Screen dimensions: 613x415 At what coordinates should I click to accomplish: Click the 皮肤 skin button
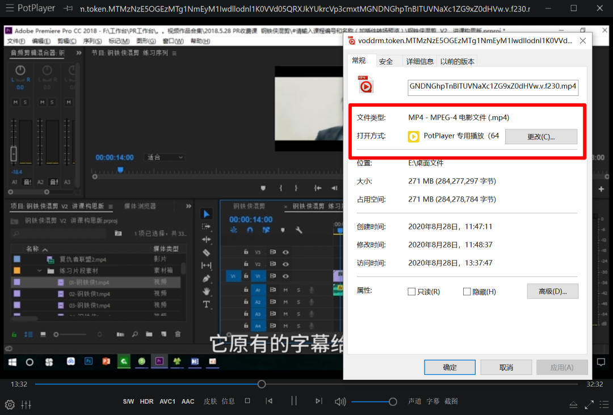tap(211, 401)
